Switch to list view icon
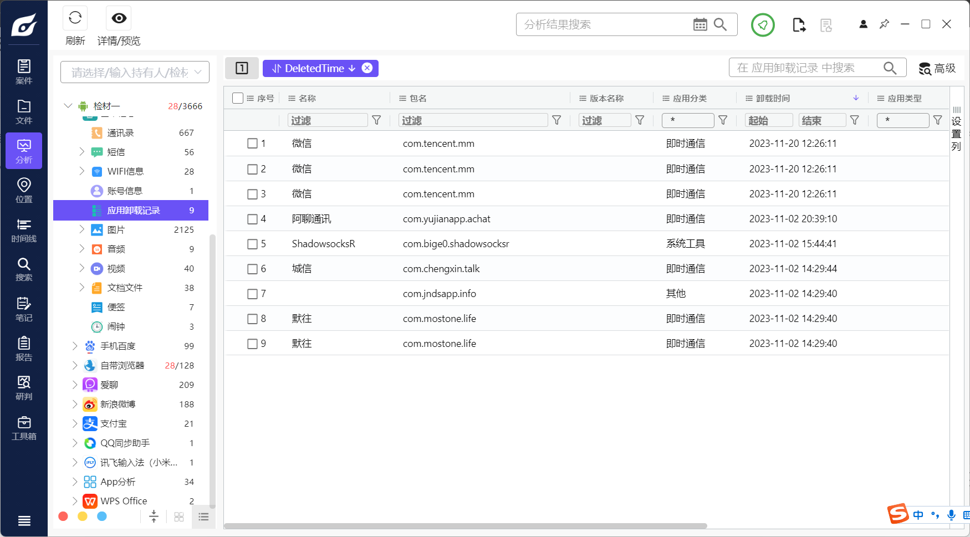This screenshot has width=970, height=537. 203,516
